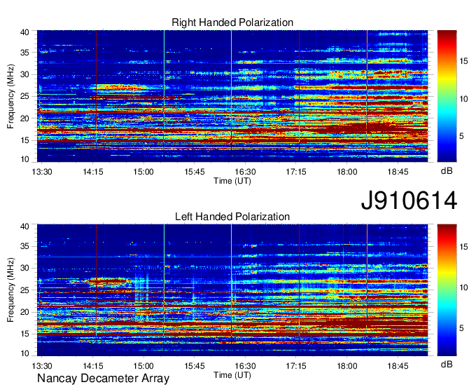Click 25 frequency tick on Right Handed plot
The width and height of the screenshot is (476, 387).
click(24, 96)
